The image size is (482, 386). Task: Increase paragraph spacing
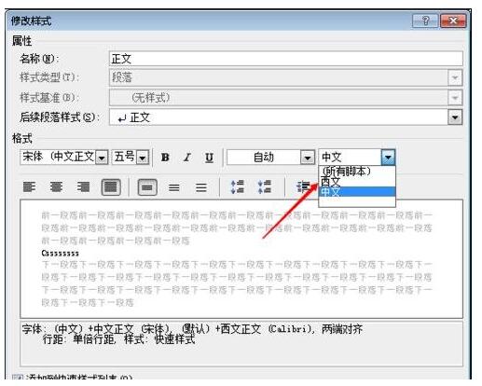[238, 187]
